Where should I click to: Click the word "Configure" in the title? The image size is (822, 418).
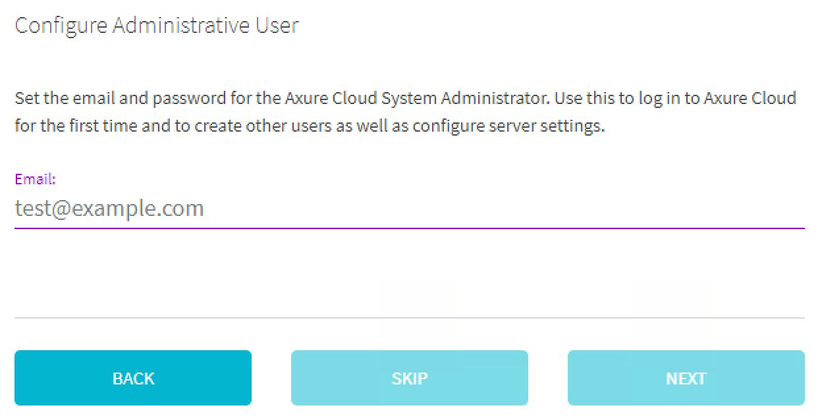coord(61,26)
